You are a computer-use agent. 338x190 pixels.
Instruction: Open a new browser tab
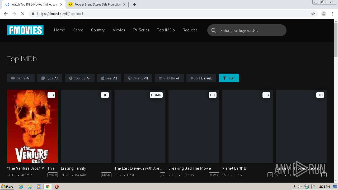pos(134,4)
